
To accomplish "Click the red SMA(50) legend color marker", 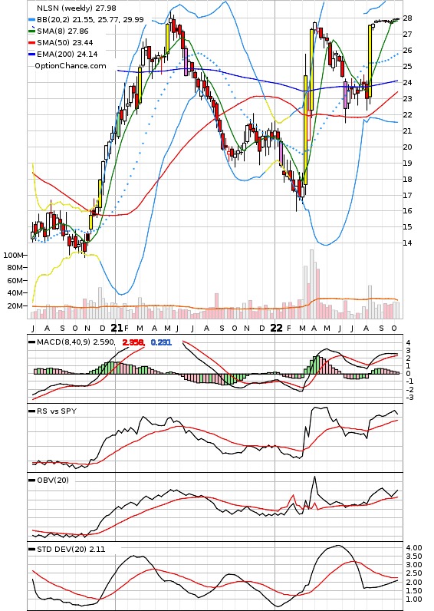I will [x=32, y=42].
